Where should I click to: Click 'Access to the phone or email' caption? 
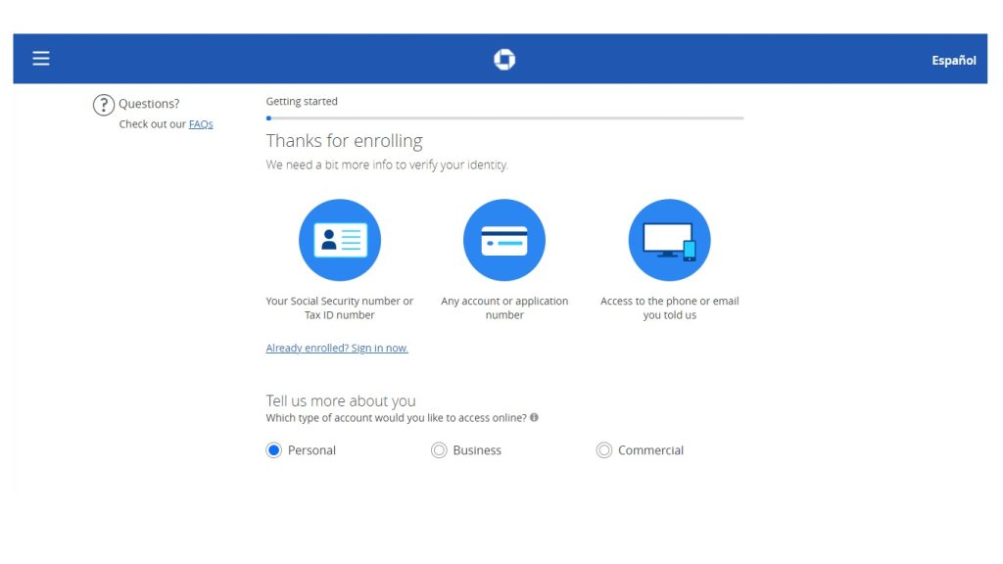tap(670, 307)
